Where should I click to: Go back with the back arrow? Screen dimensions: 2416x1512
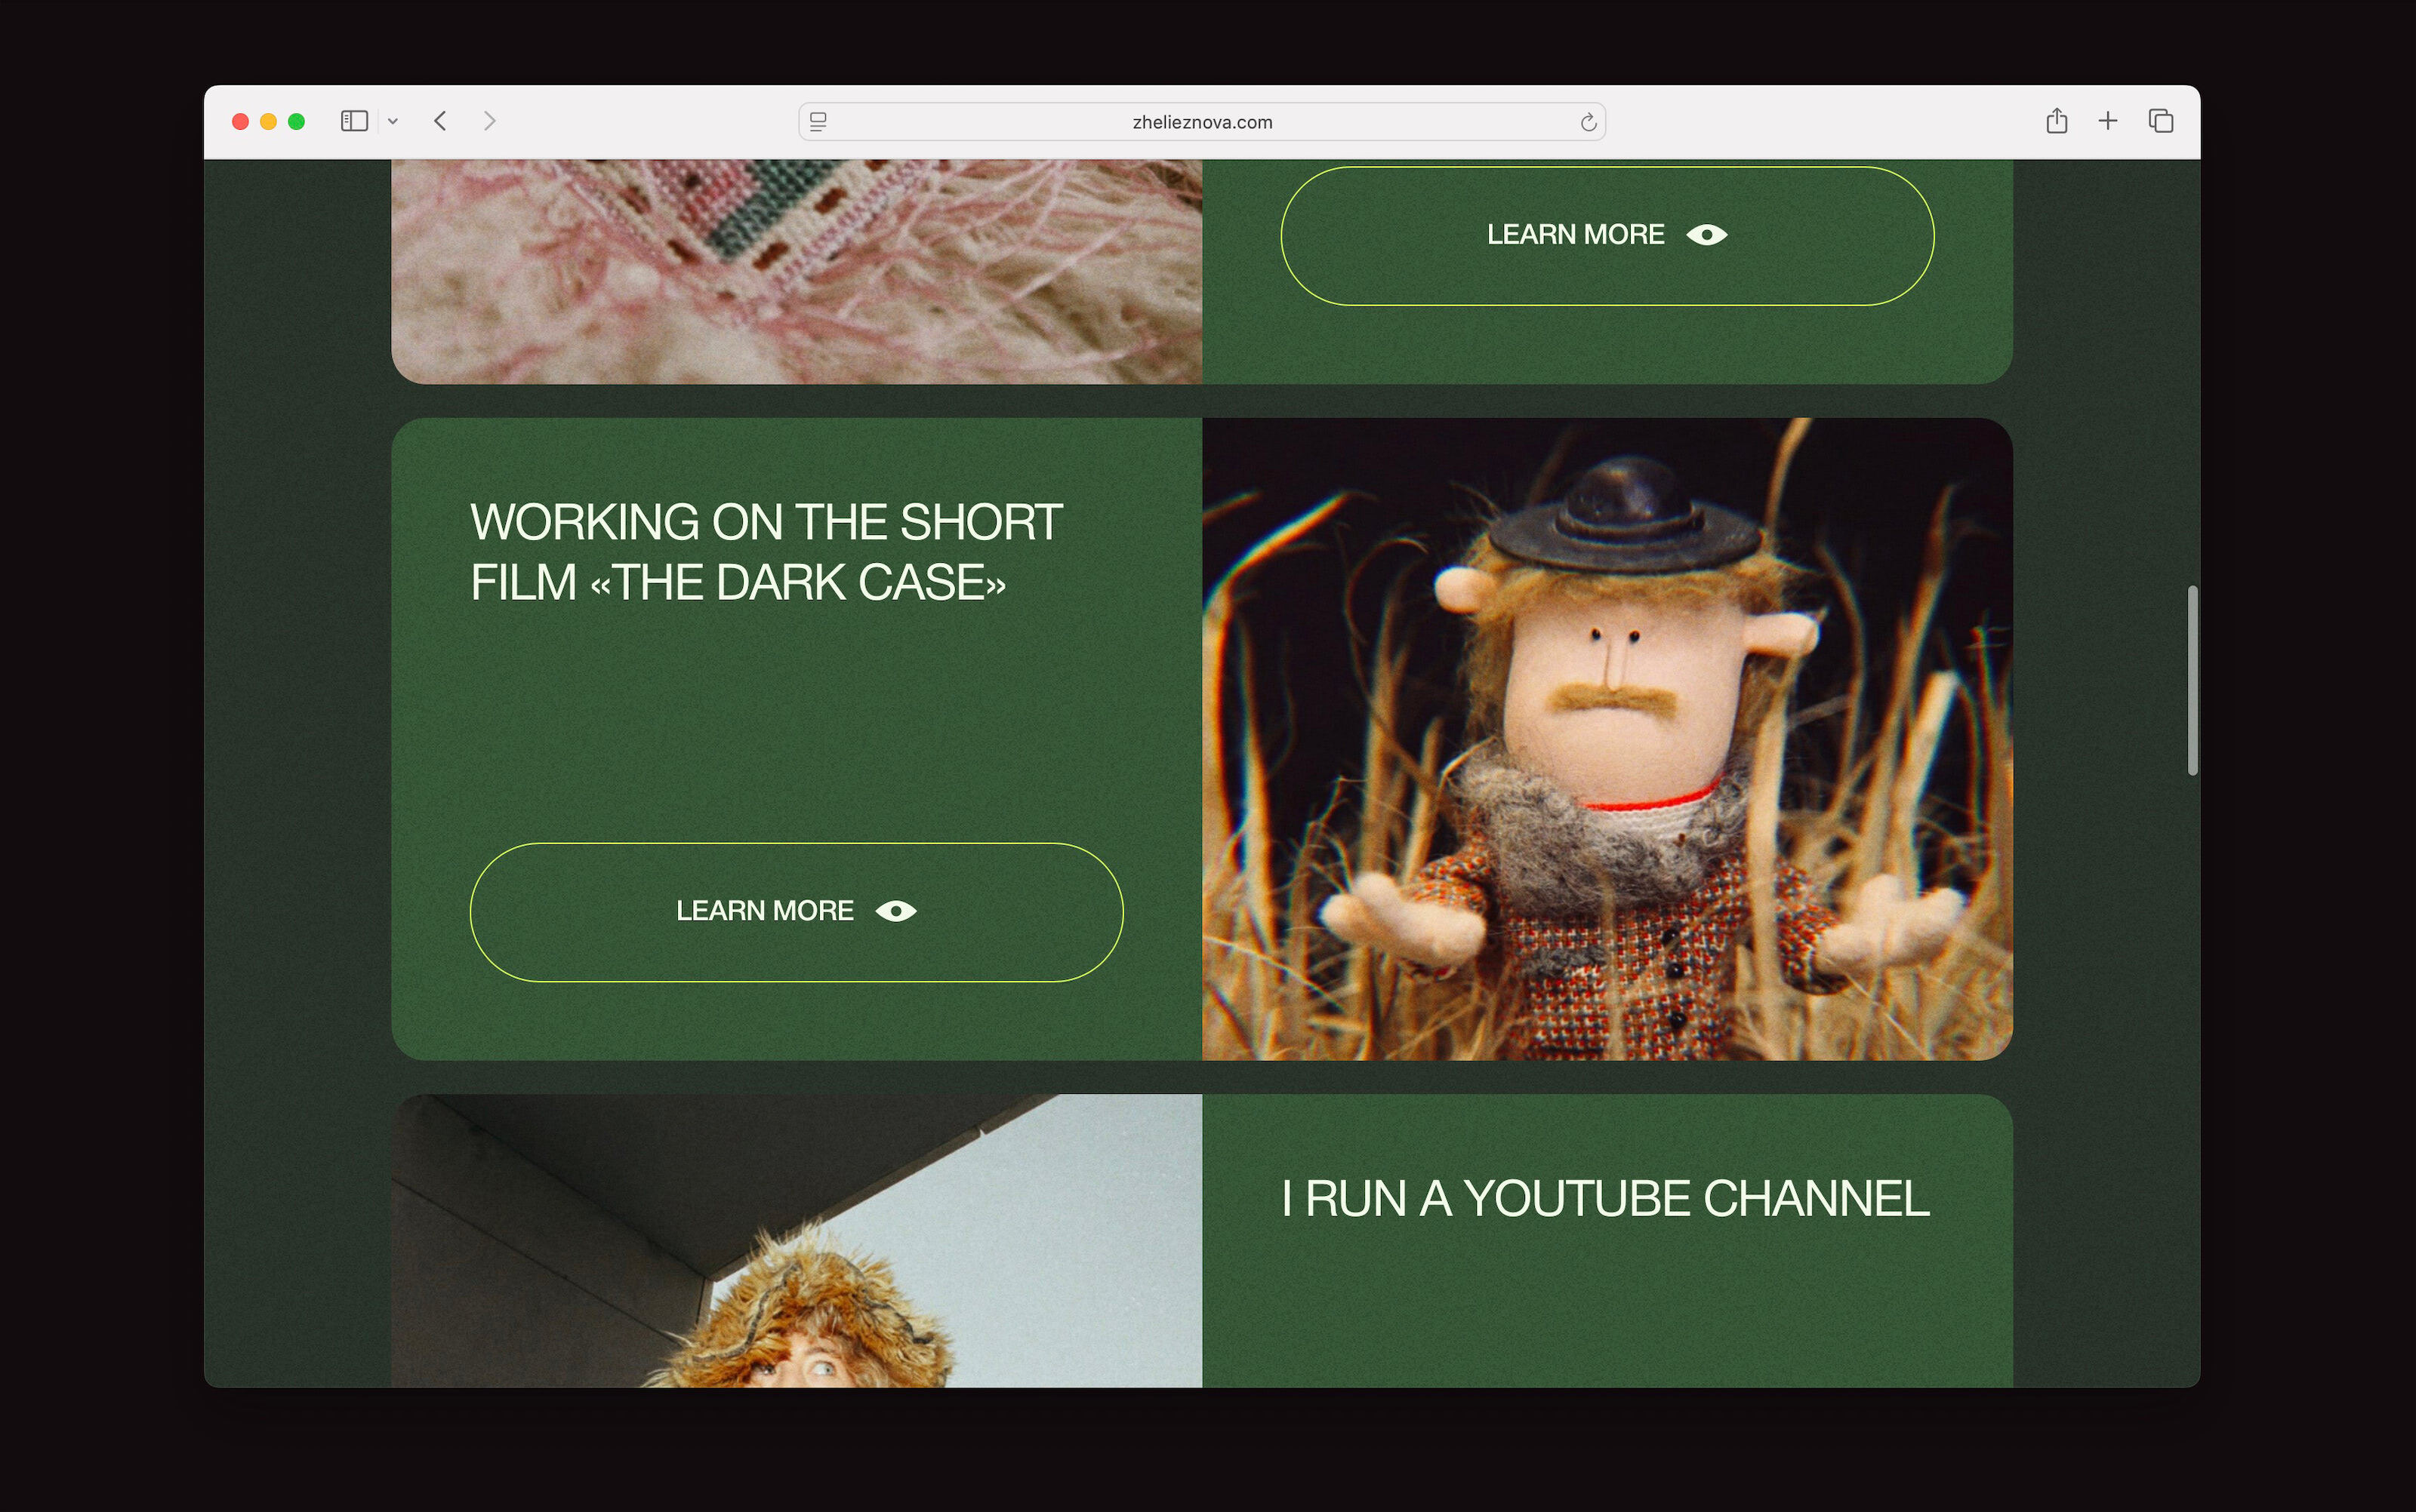(440, 121)
